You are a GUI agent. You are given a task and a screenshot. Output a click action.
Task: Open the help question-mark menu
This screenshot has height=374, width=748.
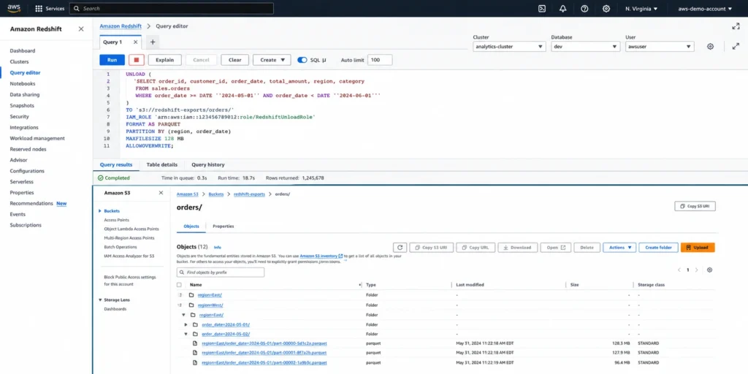click(x=584, y=9)
